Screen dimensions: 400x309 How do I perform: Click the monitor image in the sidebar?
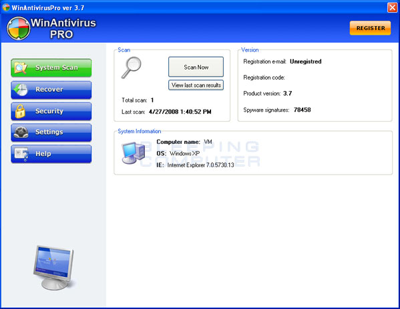click(x=54, y=268)
